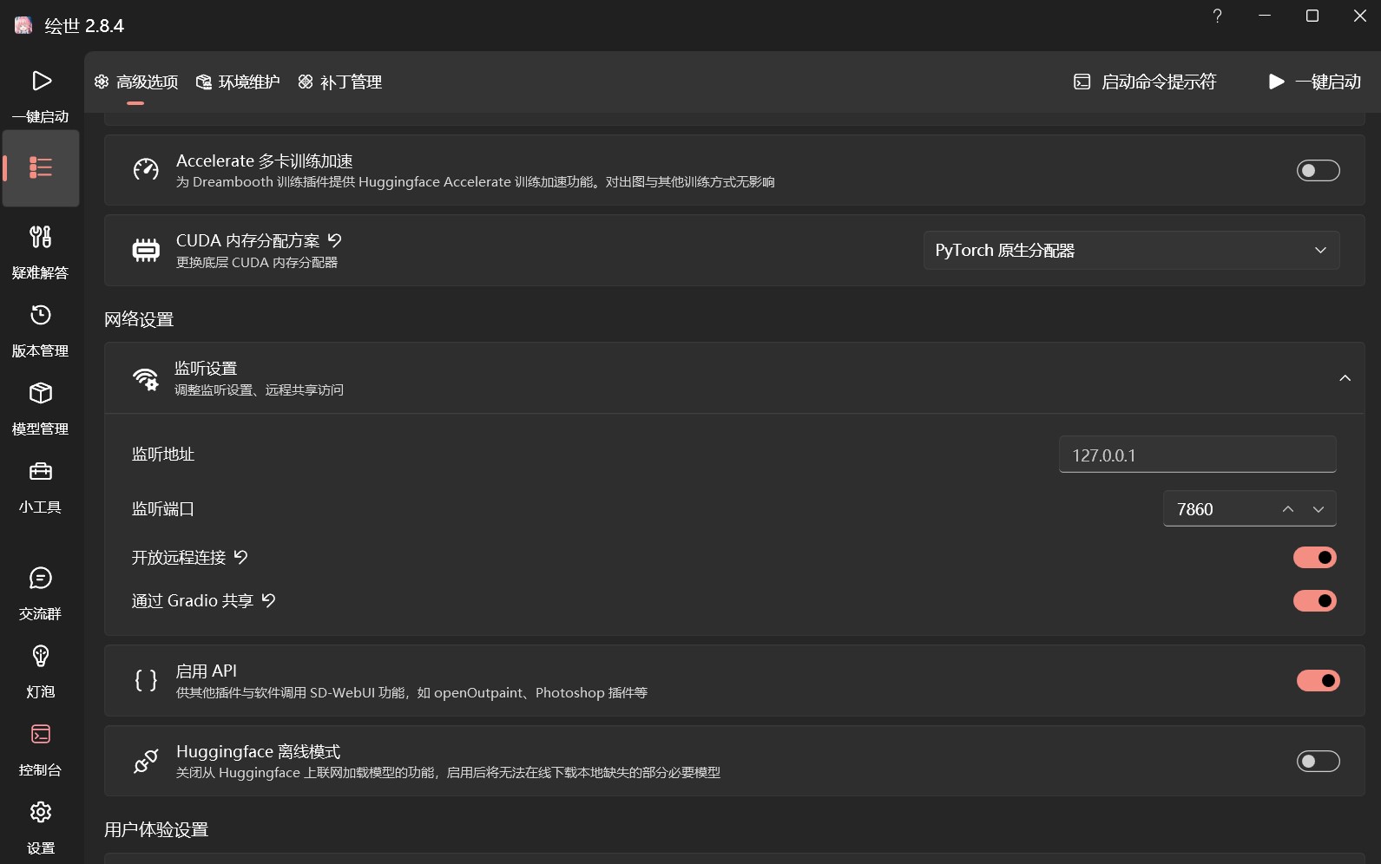Image resolution: width=1381 pixels, height=864 pixels.
Task: Click the 启动命令提示符 button
Action: tap(1145, 82)
